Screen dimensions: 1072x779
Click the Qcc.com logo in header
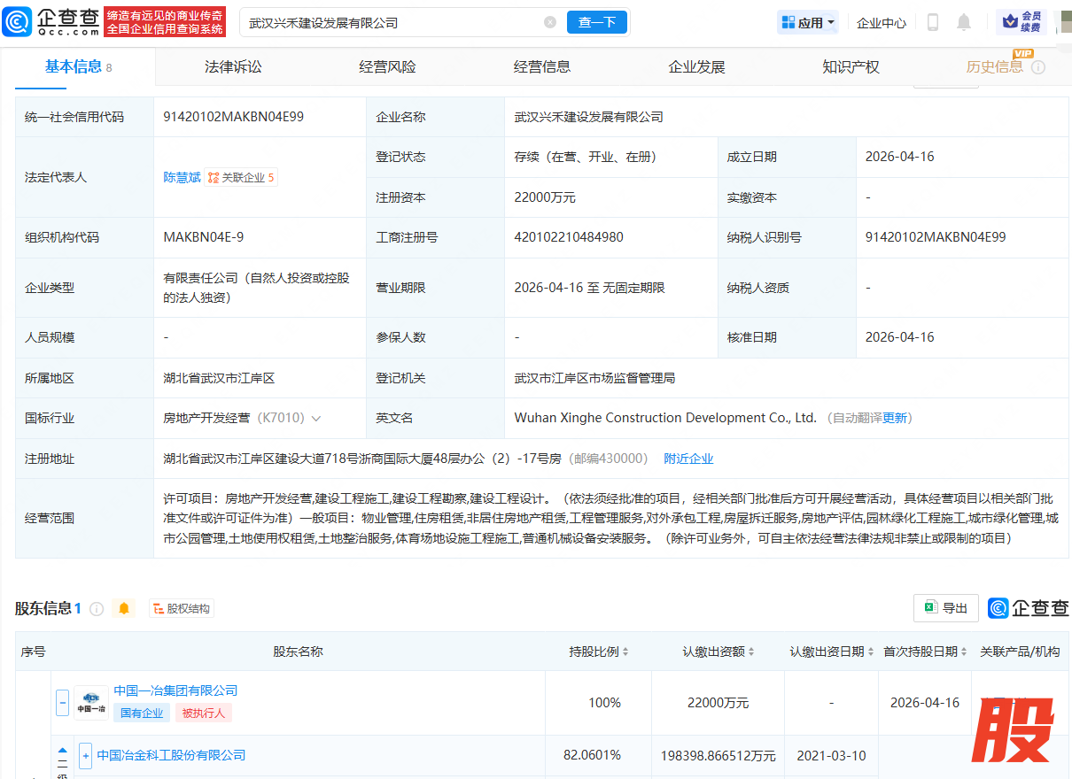tap(50, 22)
